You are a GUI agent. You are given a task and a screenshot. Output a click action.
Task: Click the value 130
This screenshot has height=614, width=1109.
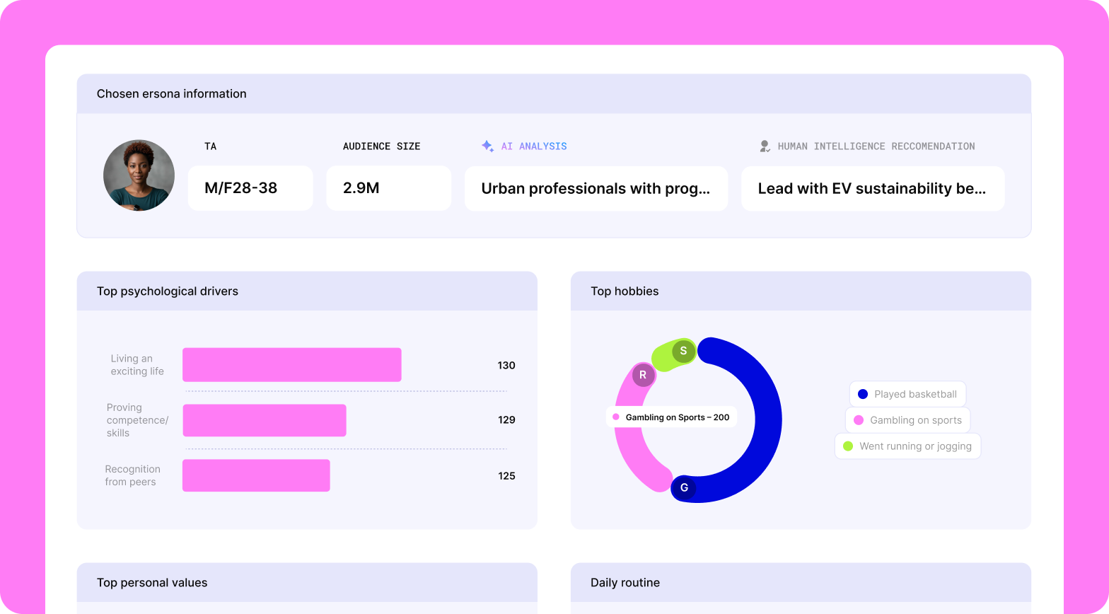(506, 366)
